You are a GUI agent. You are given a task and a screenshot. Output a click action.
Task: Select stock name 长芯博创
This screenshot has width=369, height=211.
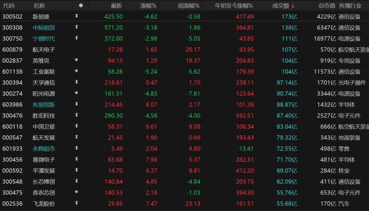point(44,182)
